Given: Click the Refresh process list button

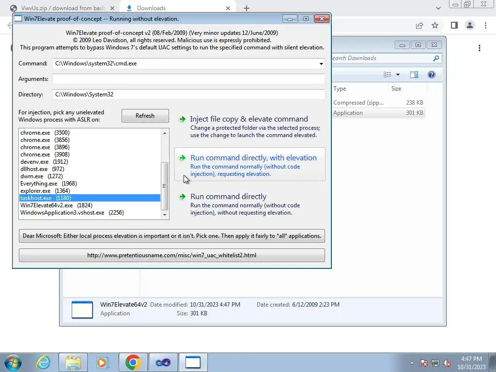Looking at the screenshot, I should click(145, 116).
